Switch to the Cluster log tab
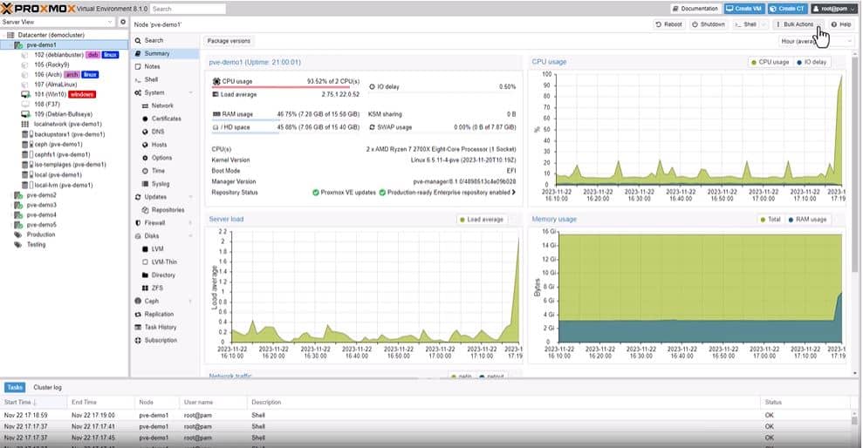Viewport: 863px width, 448px height. (47, 387)
